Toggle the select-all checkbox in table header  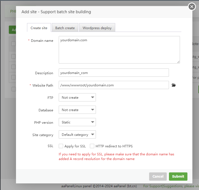pos(13,44)
